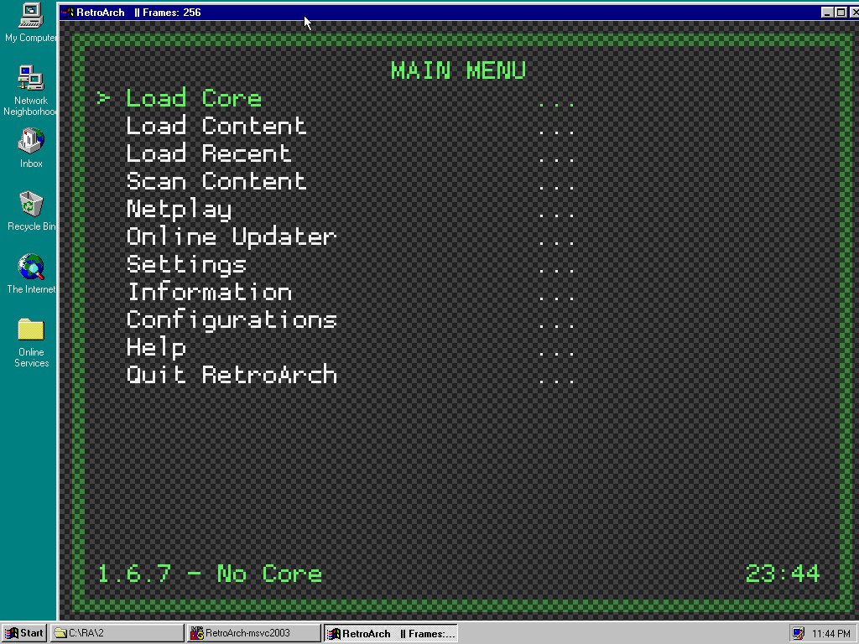Click the MAIN MENU heading
The width and height of the screenshot is (859, 644).
[x=458, y=70]
